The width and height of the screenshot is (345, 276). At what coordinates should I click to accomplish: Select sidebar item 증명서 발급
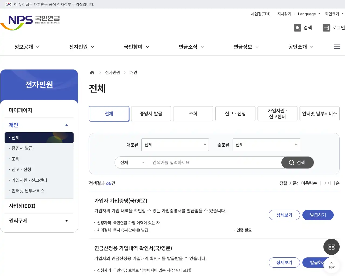click(x=39, y=148)
